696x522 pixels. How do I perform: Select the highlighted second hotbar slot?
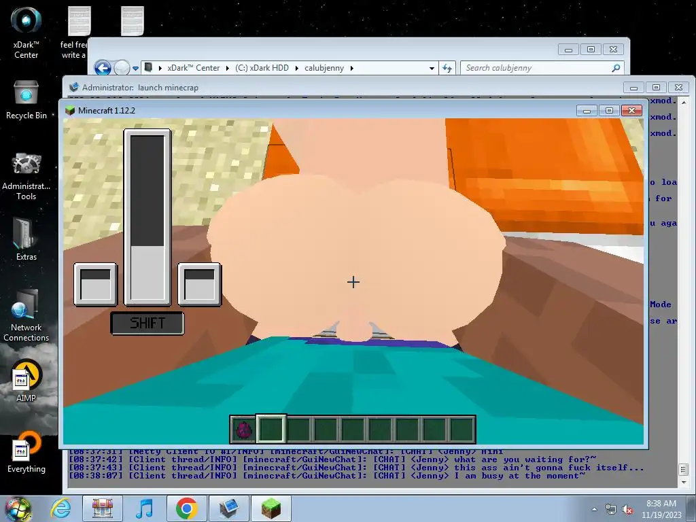pos(271,429)
